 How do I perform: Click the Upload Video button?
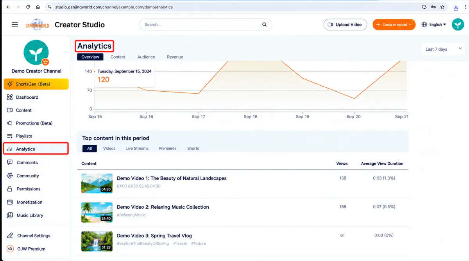[x=345, y=25]
